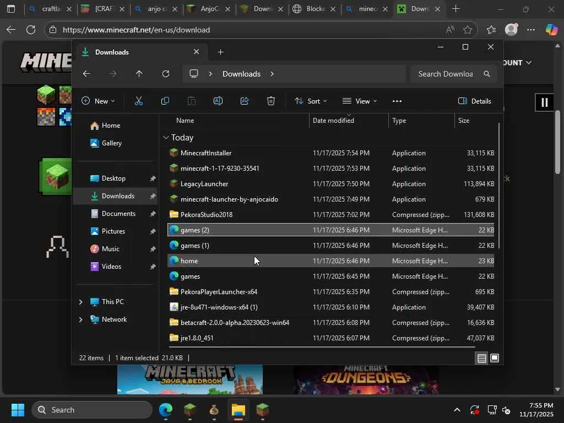
Task: Add page to favorites star icon in Edge
Action: point(467,30)
